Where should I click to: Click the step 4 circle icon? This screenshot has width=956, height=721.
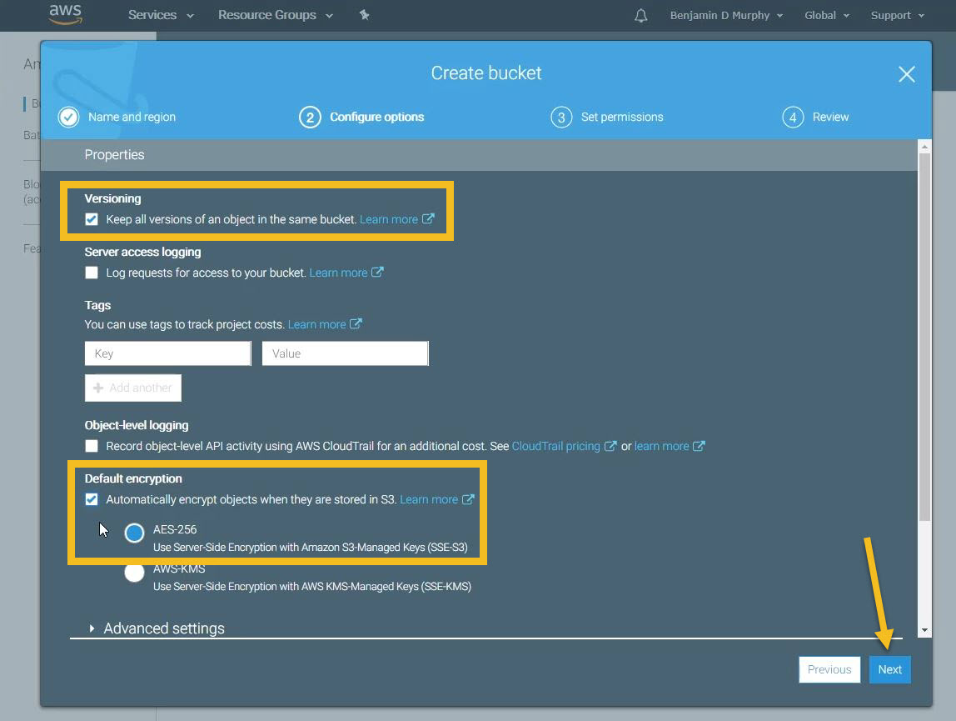click(x=793, y=117)
